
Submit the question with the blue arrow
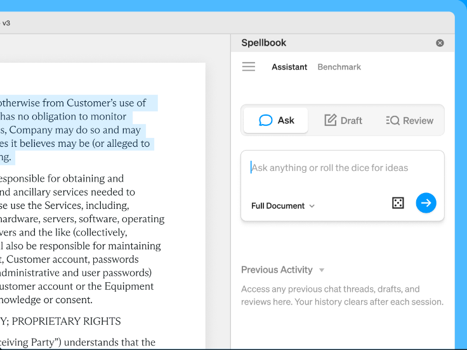pyautogui.click(x=426, y=203)
